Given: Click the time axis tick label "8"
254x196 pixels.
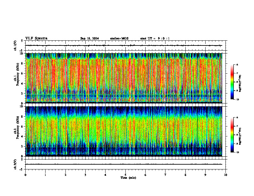Looking at the screenshot, I should [185, 175].
